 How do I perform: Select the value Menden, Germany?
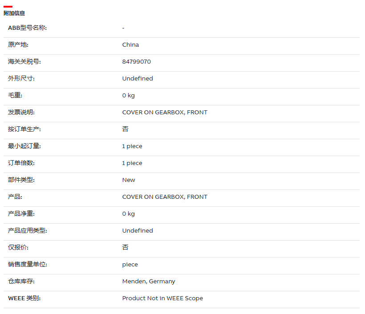(x=149, y=282)
